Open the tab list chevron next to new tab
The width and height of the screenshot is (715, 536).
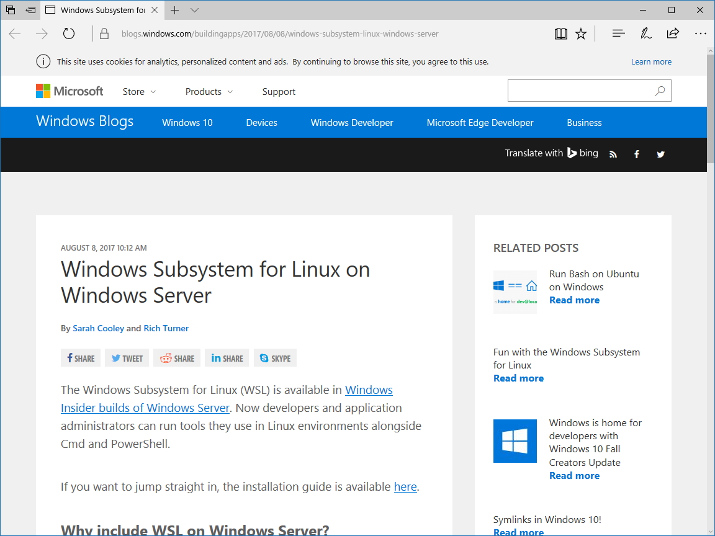click(x=194, y=11)
